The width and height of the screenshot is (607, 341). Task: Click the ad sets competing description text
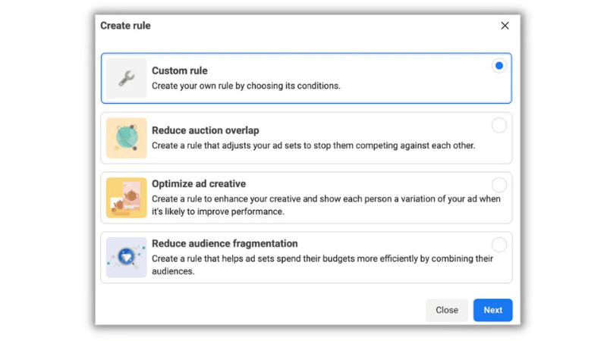[313, 145]
